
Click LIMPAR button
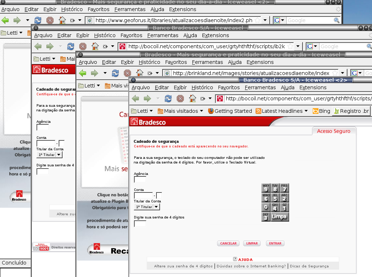(252, 243)
